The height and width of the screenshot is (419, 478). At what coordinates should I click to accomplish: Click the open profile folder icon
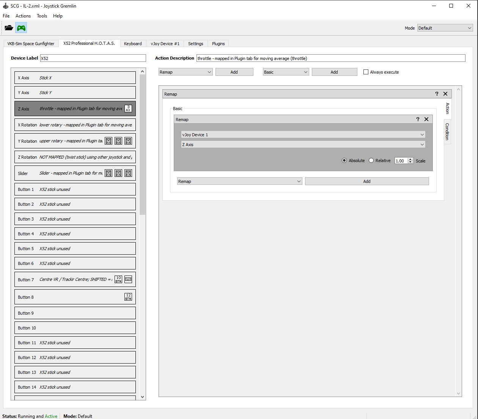[9, 28]
